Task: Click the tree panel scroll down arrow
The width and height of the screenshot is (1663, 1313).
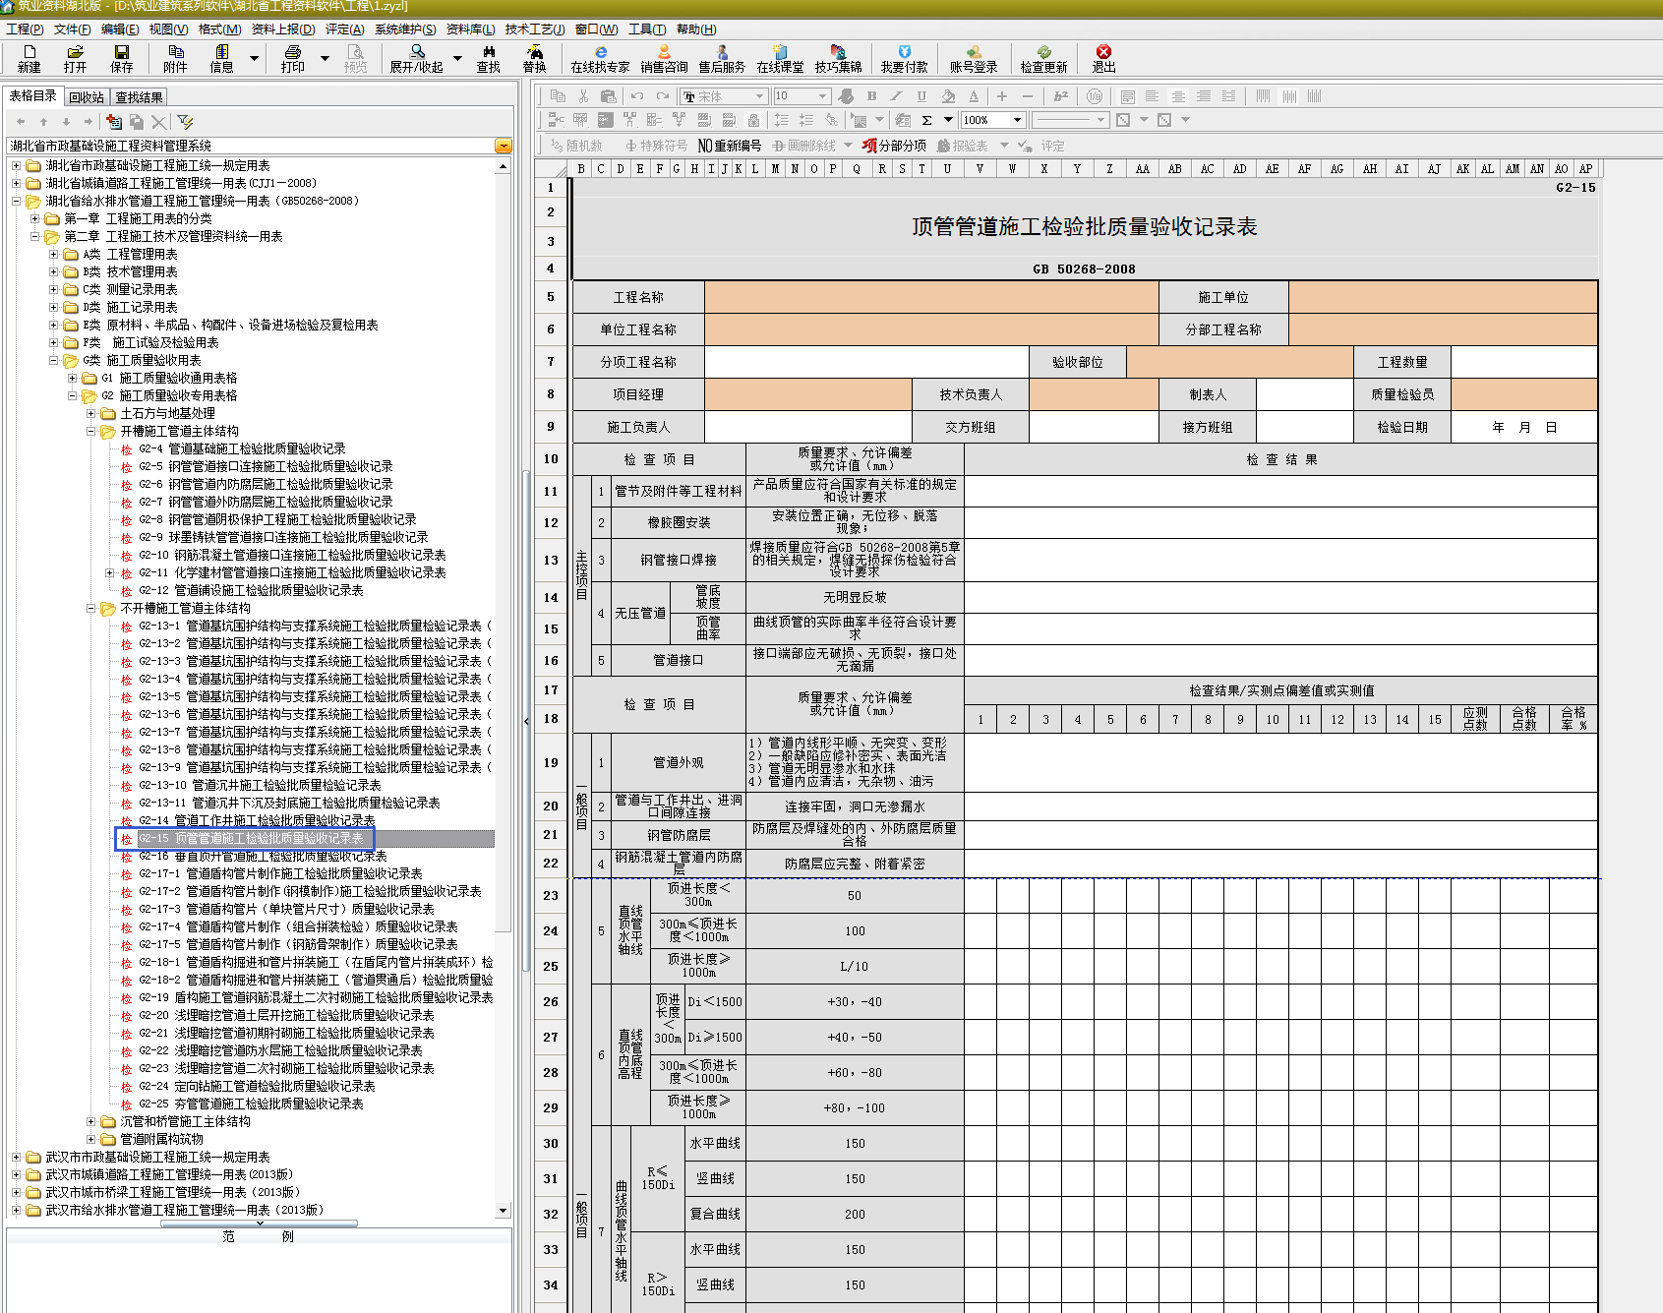Action: click(504, 1210)
